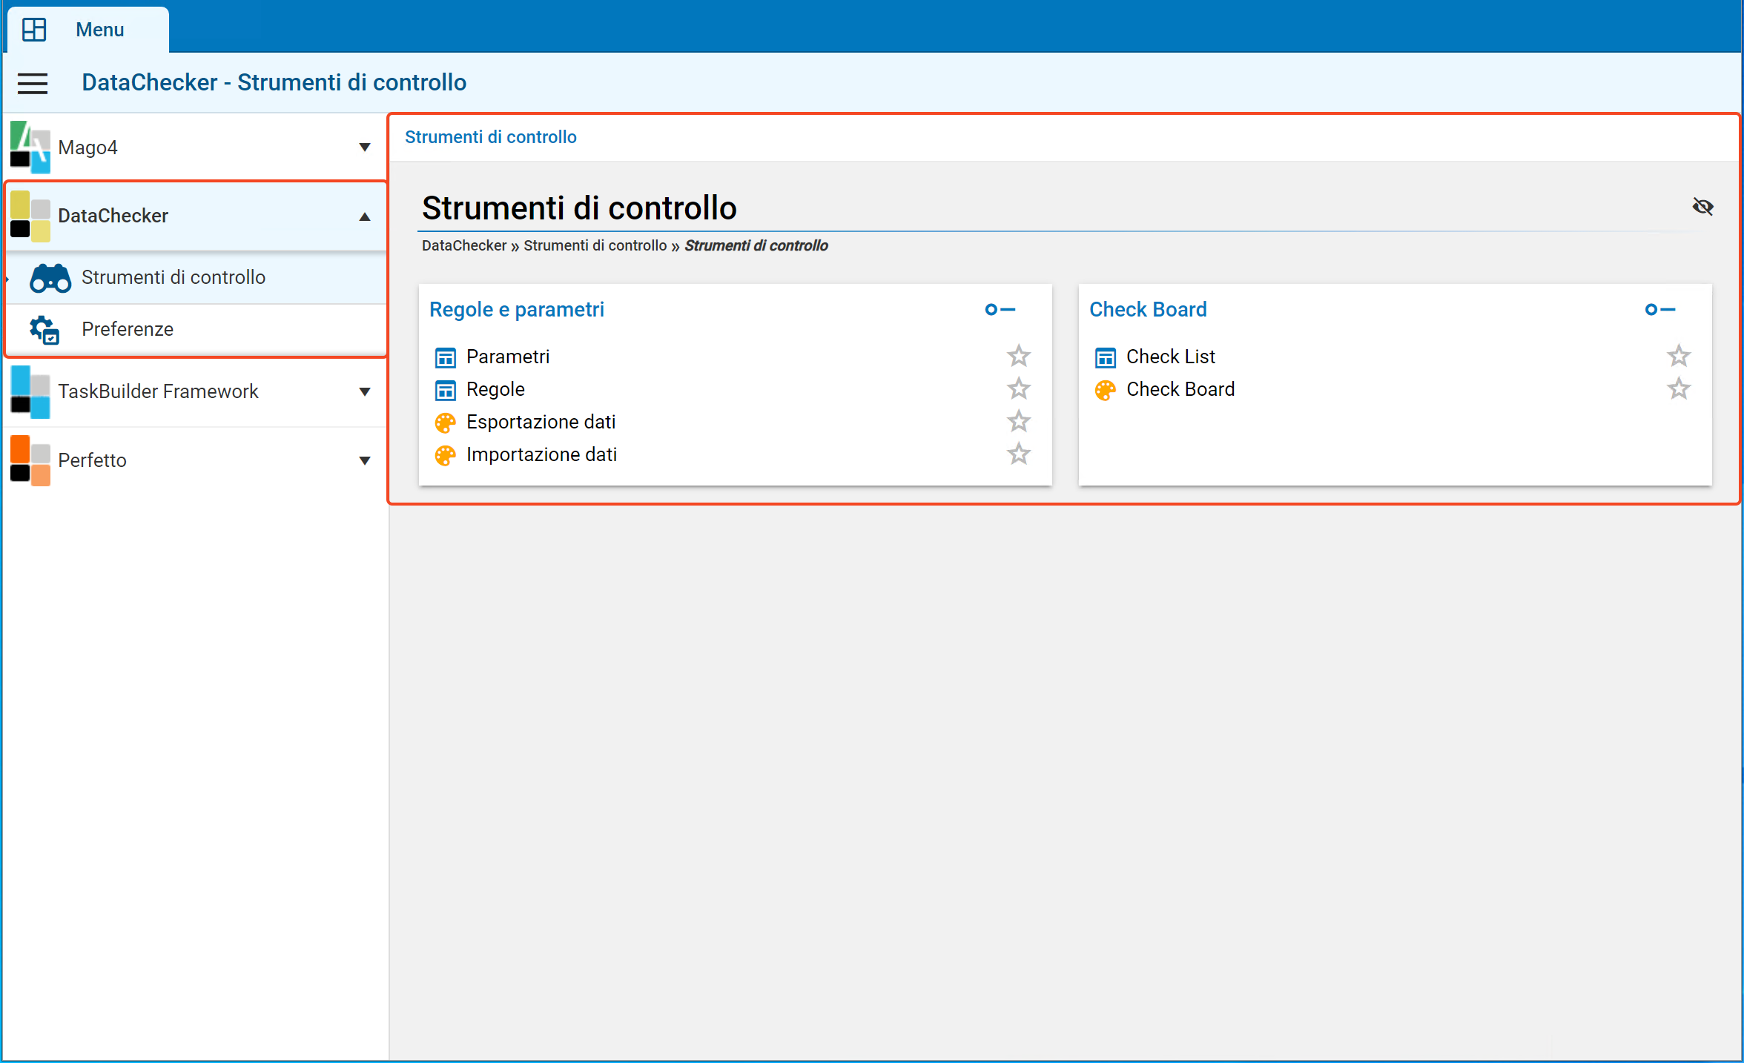The width and height of the screenshot is (1744, 1063).
Task: Open Esportazione dati
Action: pos(541,422)
